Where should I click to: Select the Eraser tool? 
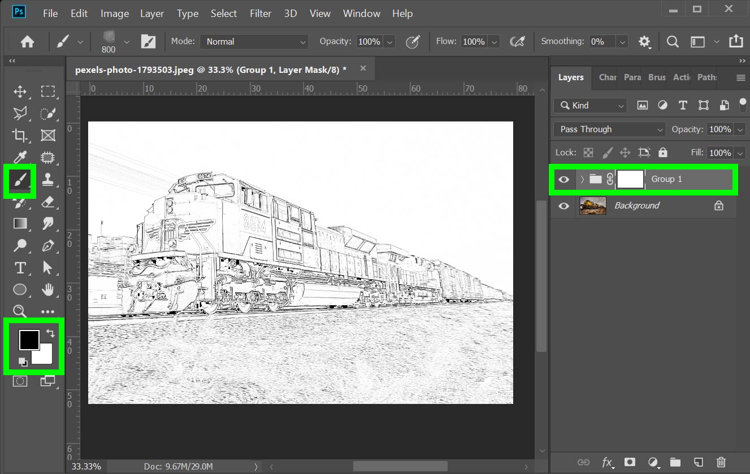(x=48, y=202)
